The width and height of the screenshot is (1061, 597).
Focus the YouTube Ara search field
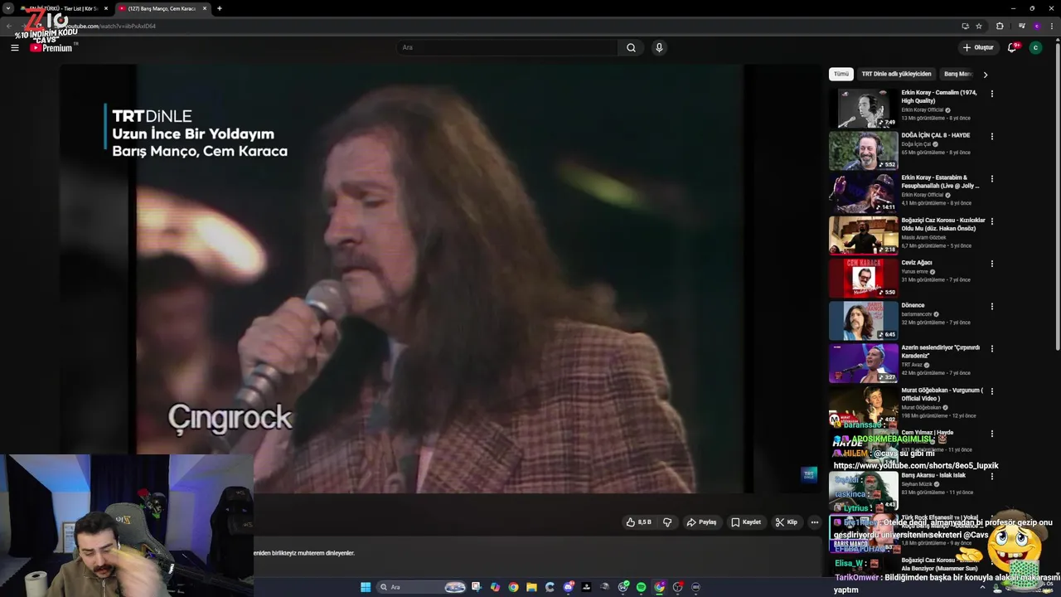[507, 47]
